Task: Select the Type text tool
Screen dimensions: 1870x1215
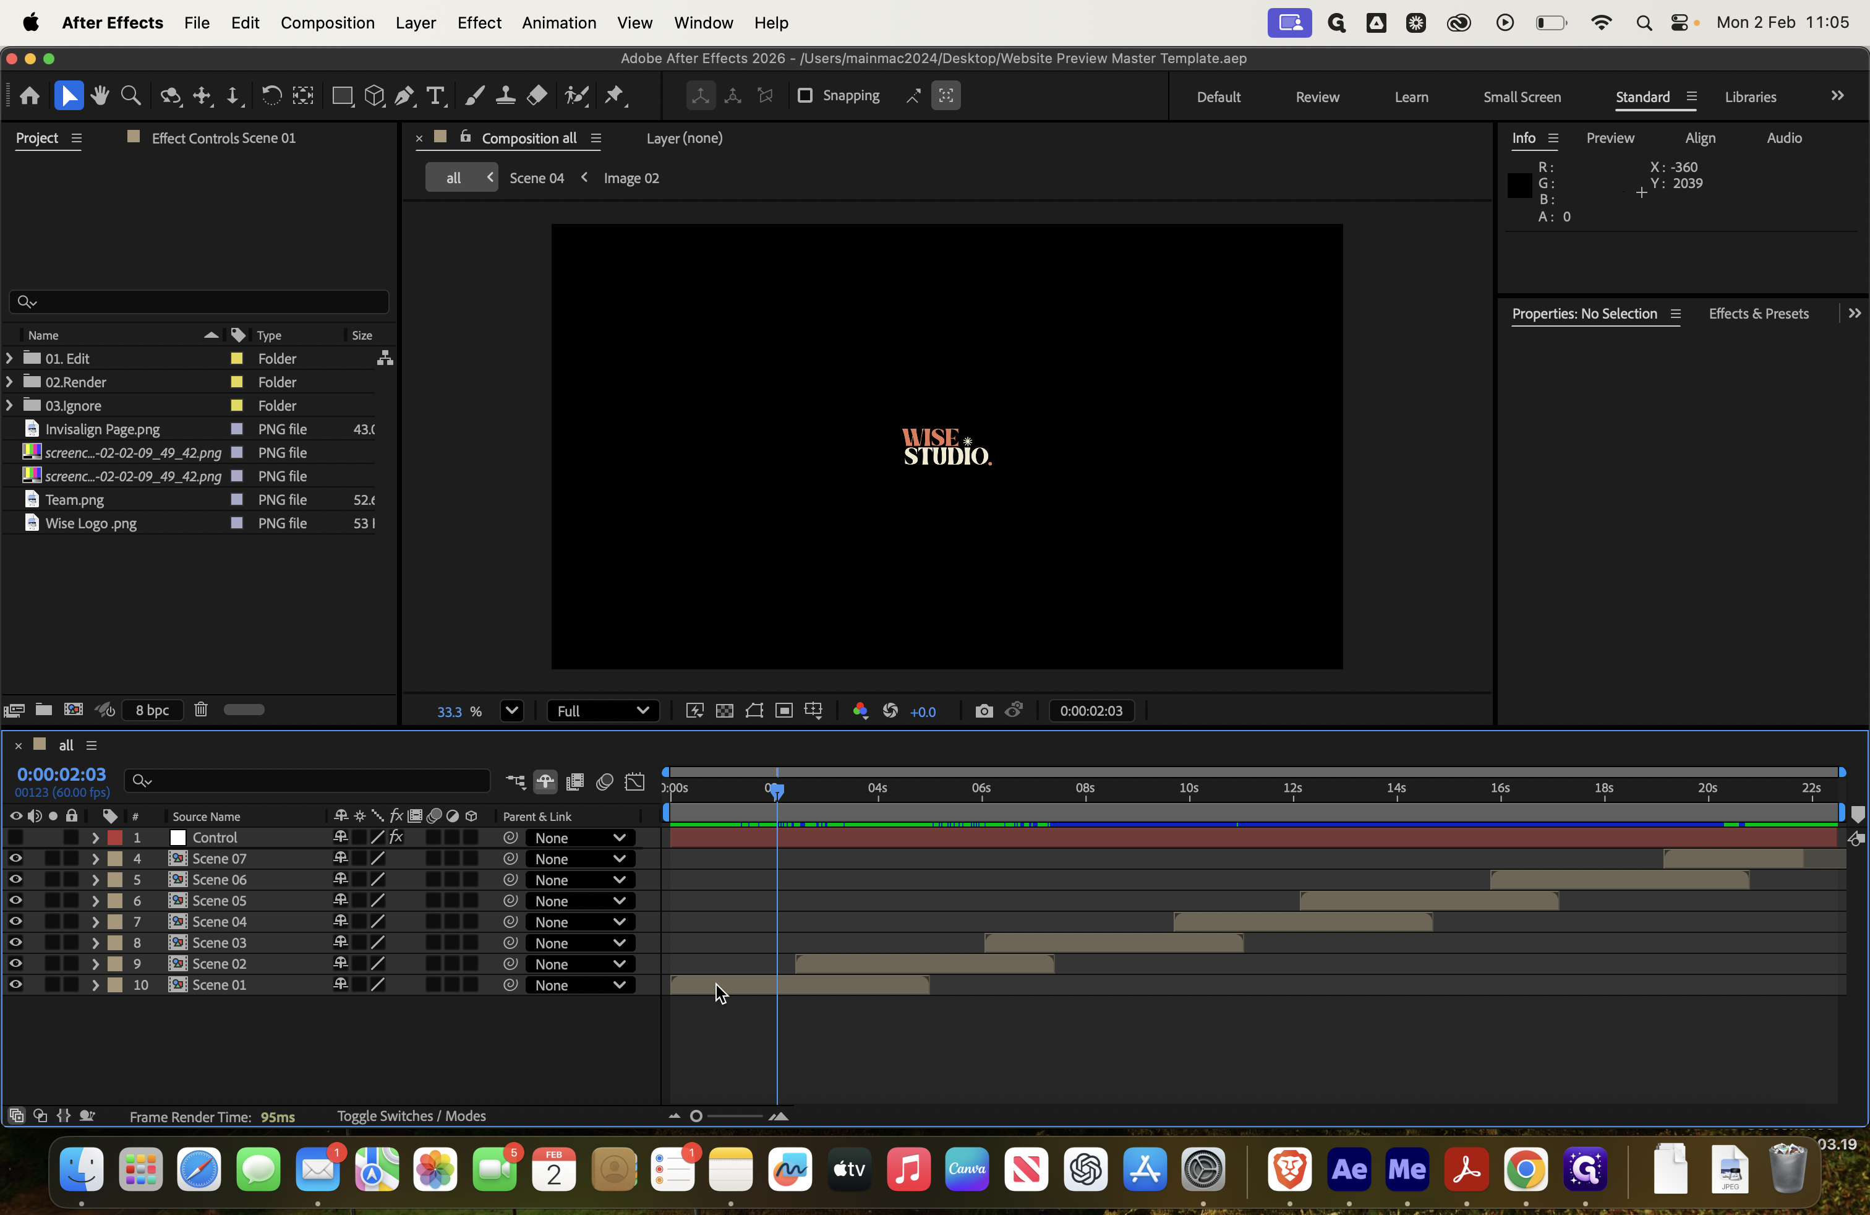Action: click(435, 96)
